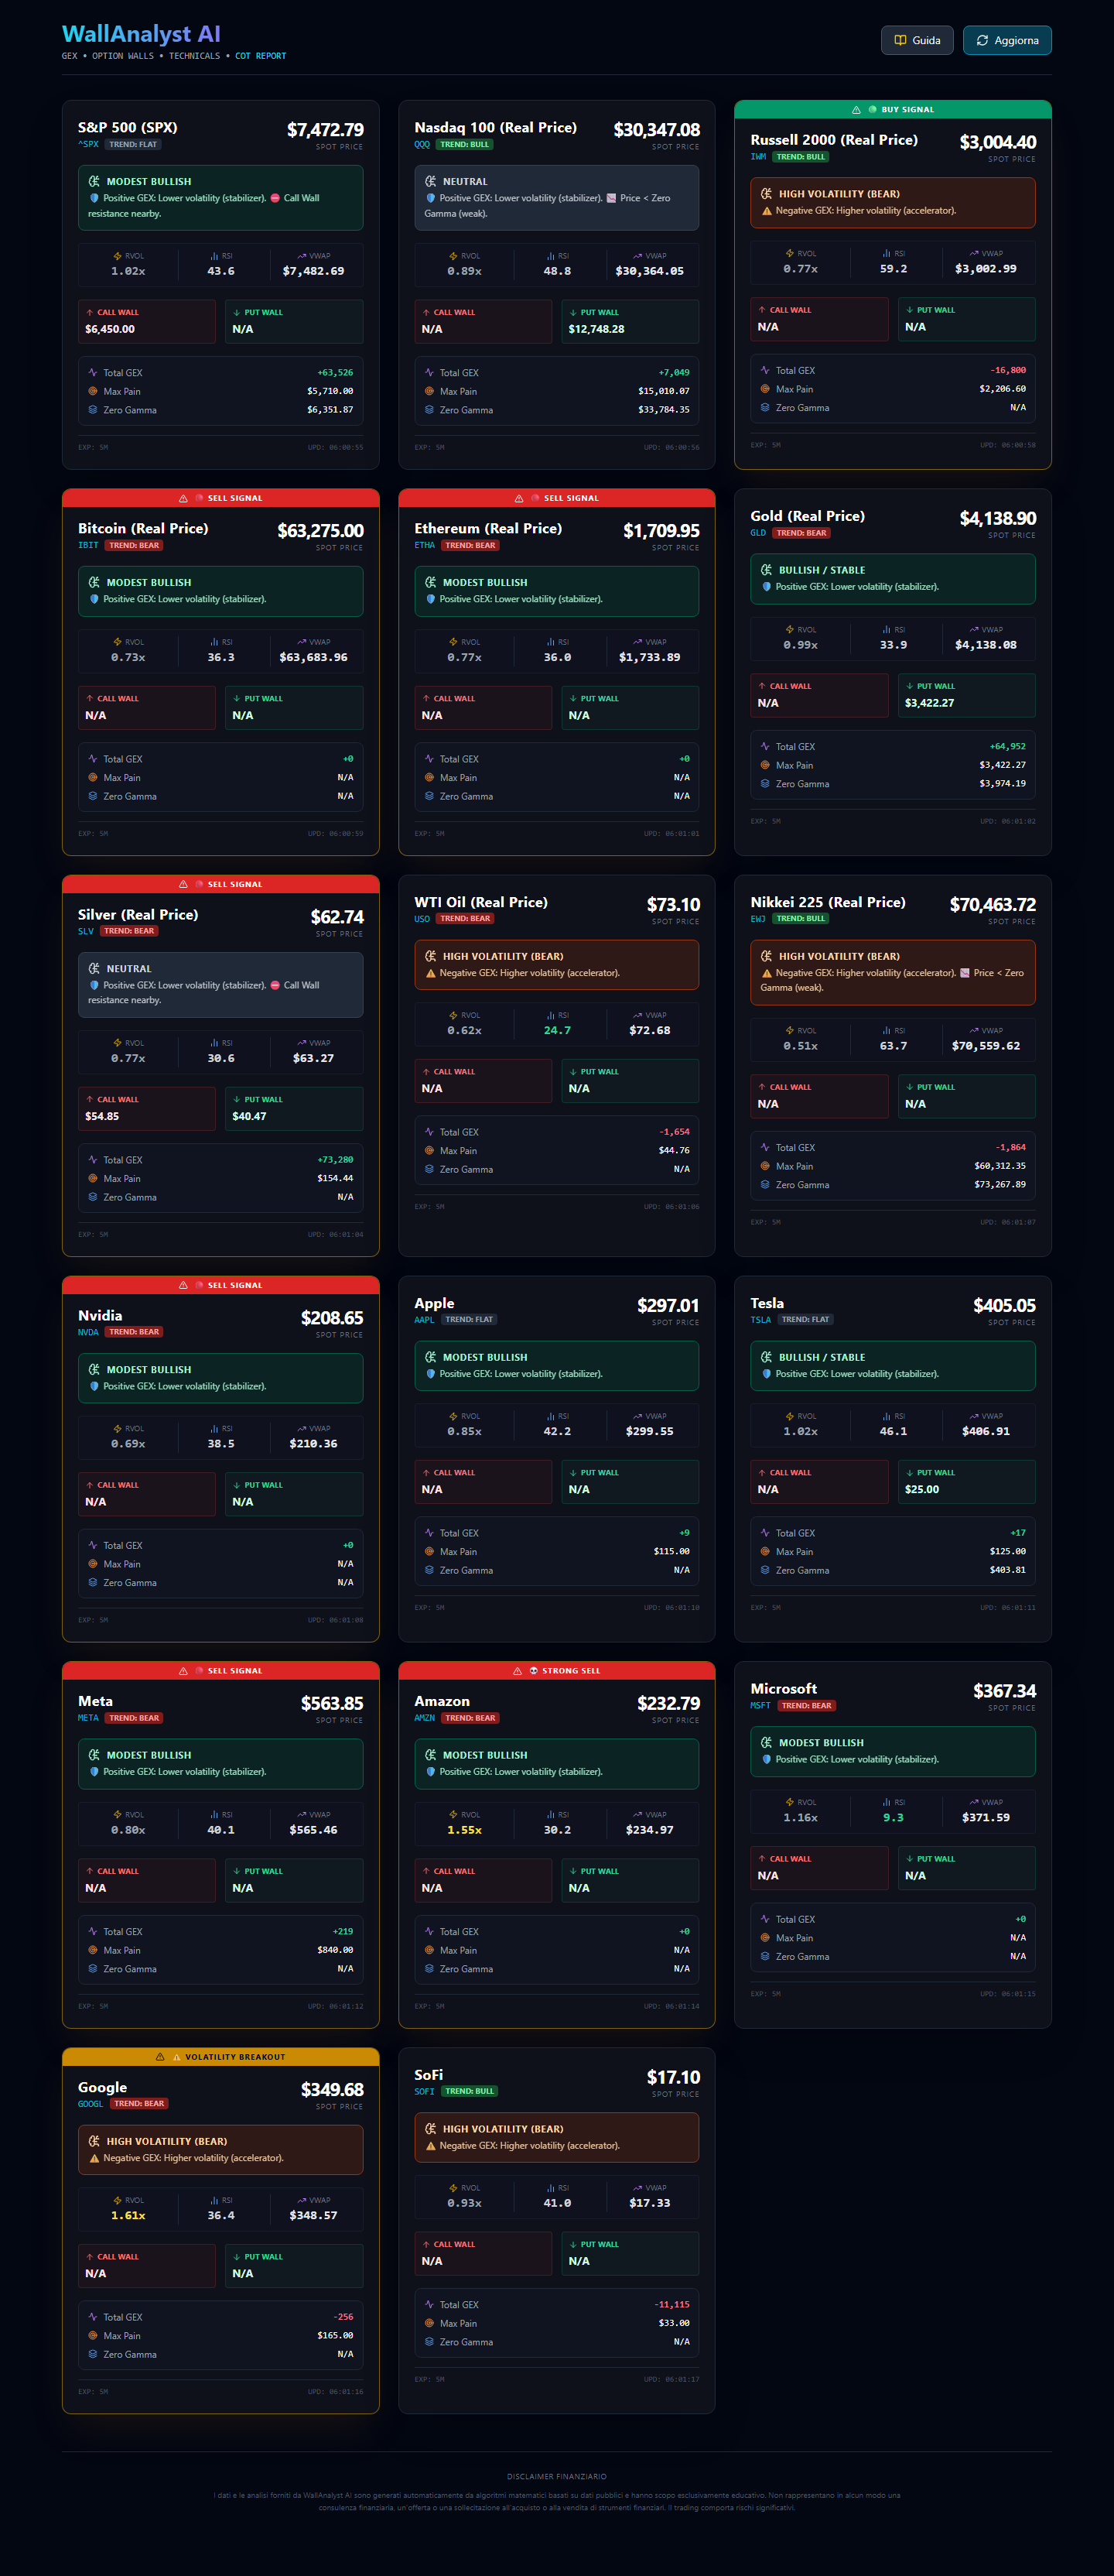Click the TREND: BEAR badge on Silver card
Screen dimensions: 1114x2576
click(x=130, y=931)
